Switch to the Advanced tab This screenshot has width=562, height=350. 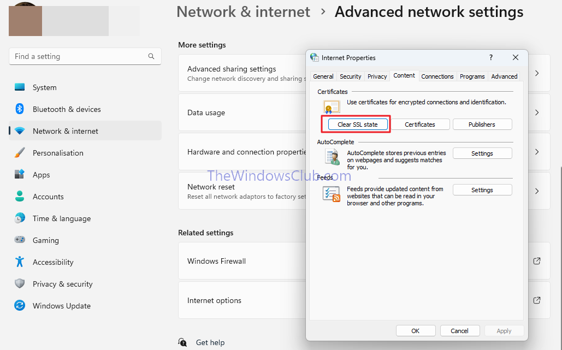504,76
